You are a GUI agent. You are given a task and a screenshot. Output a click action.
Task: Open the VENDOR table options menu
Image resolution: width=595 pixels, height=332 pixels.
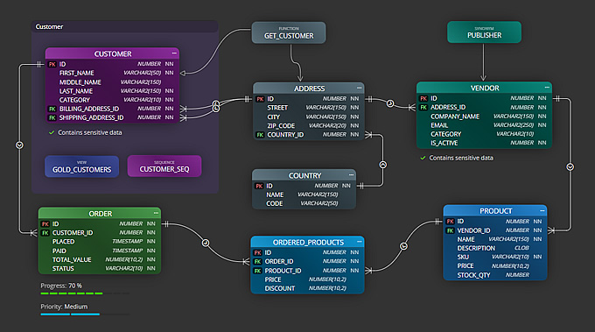pyautogui.click(x=547, y=88)
